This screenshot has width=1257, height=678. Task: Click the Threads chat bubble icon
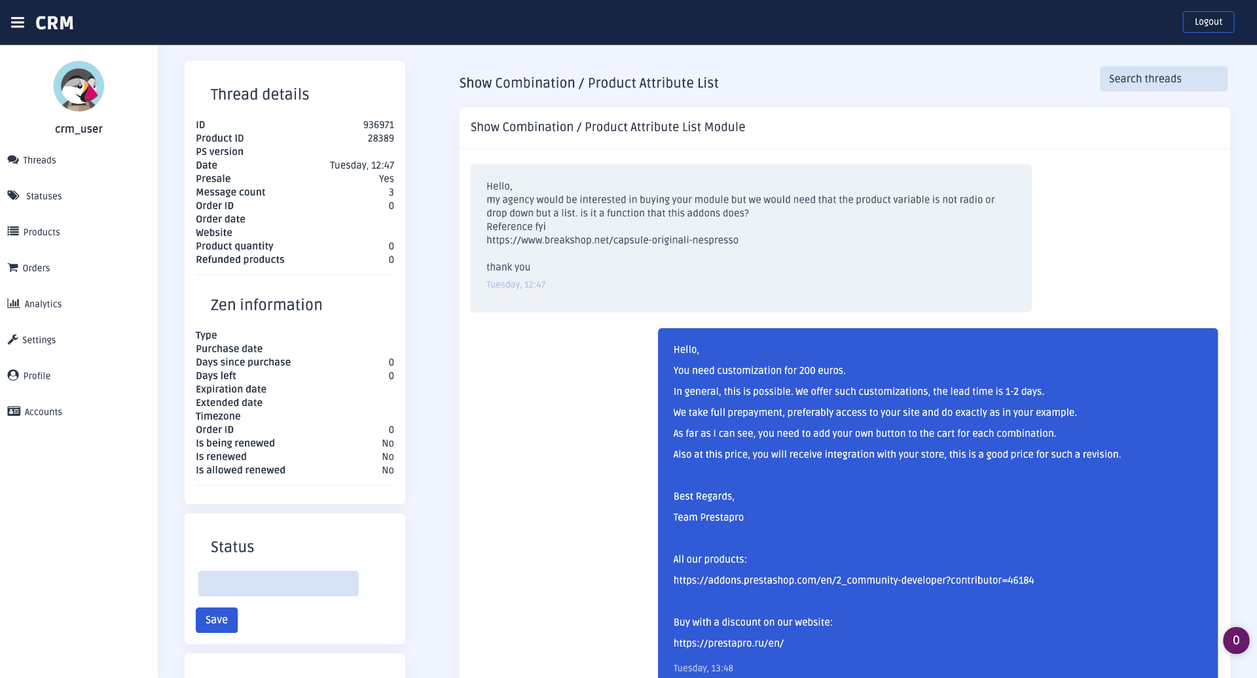coord(13,160)
